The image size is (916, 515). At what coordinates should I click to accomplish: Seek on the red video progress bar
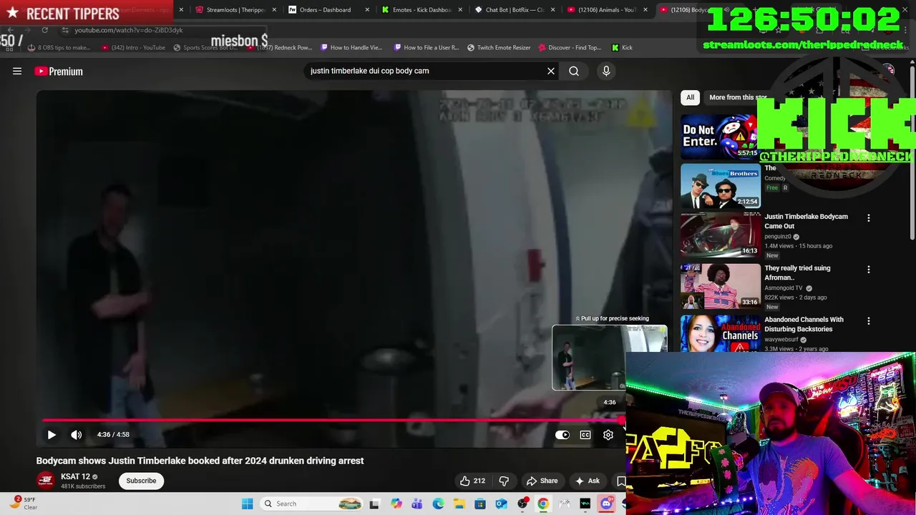click(x=333, y=421)
